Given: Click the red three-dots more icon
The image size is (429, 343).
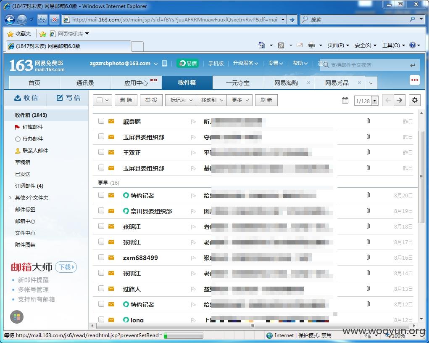Looking at the screenshot, I should coord(414,80).
